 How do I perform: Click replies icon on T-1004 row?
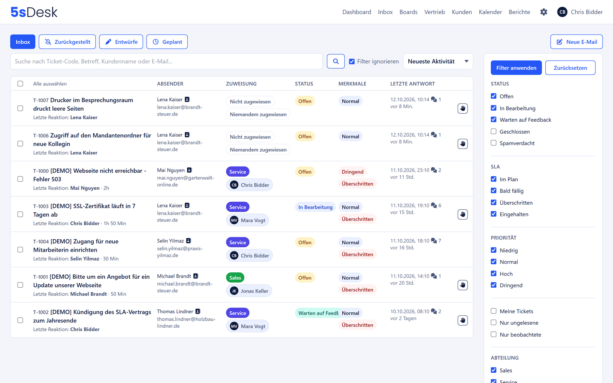[434, 241]
